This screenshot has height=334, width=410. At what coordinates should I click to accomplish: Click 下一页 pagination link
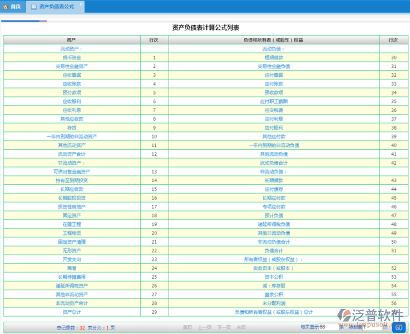224,327
